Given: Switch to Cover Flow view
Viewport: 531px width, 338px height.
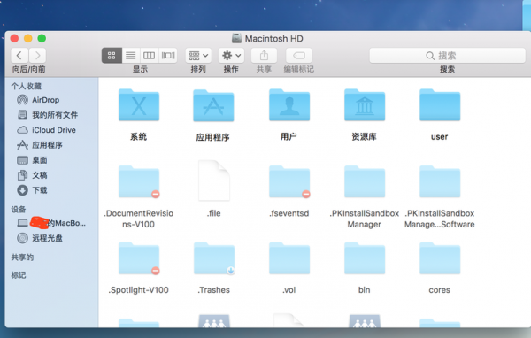Looking at the screenshot, I should [168, 55].
